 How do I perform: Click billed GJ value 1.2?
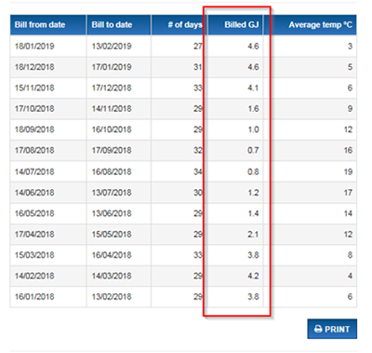tap(253, 193)
